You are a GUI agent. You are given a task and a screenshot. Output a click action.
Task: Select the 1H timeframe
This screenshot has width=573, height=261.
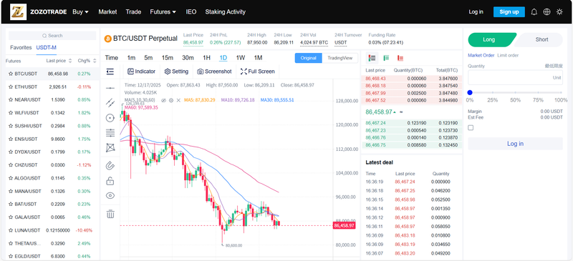206,58
